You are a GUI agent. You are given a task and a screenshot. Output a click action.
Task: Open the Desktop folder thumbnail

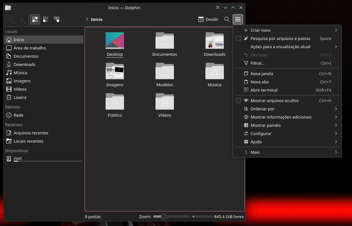click(115, 41)
